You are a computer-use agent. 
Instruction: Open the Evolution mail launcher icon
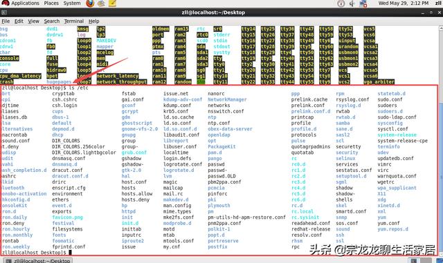tap(101, 3)
